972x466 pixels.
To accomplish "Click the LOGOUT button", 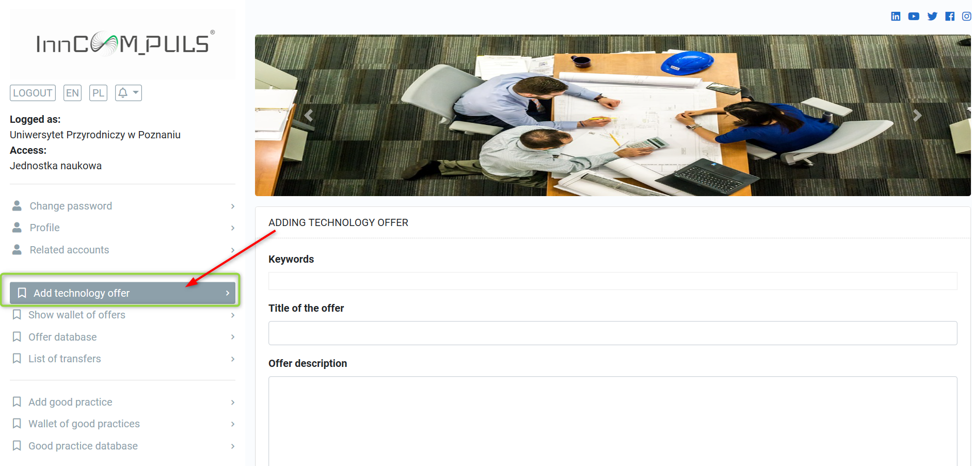I will click(33, 93).
